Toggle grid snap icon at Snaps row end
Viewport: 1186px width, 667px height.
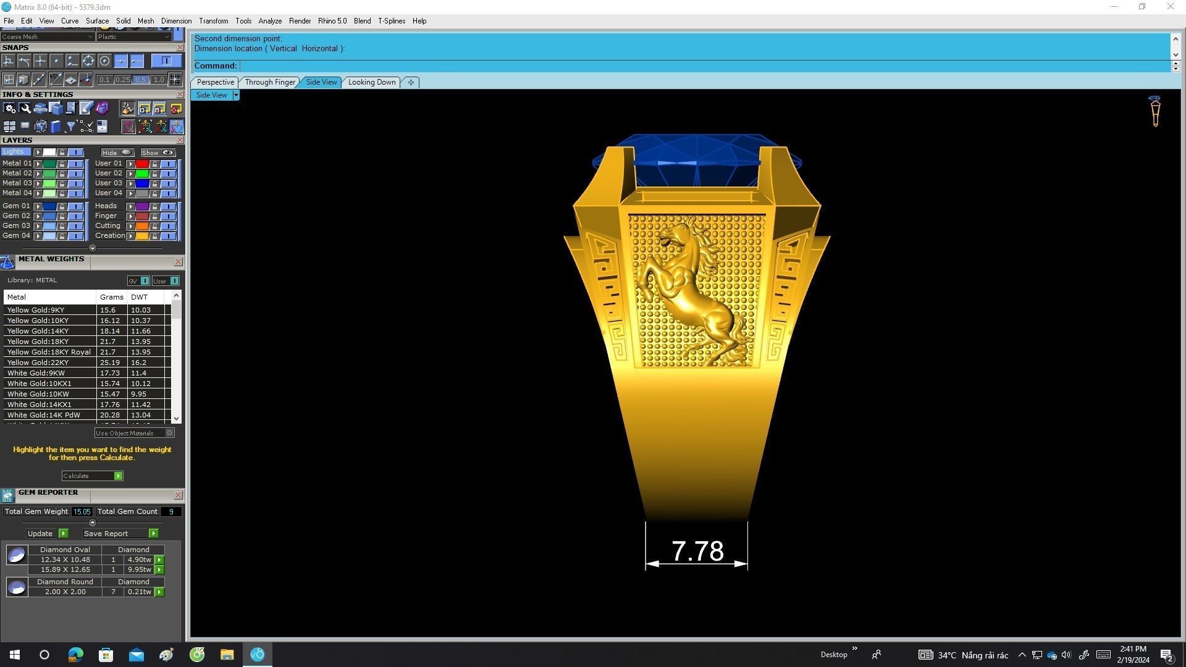[175, 80]
